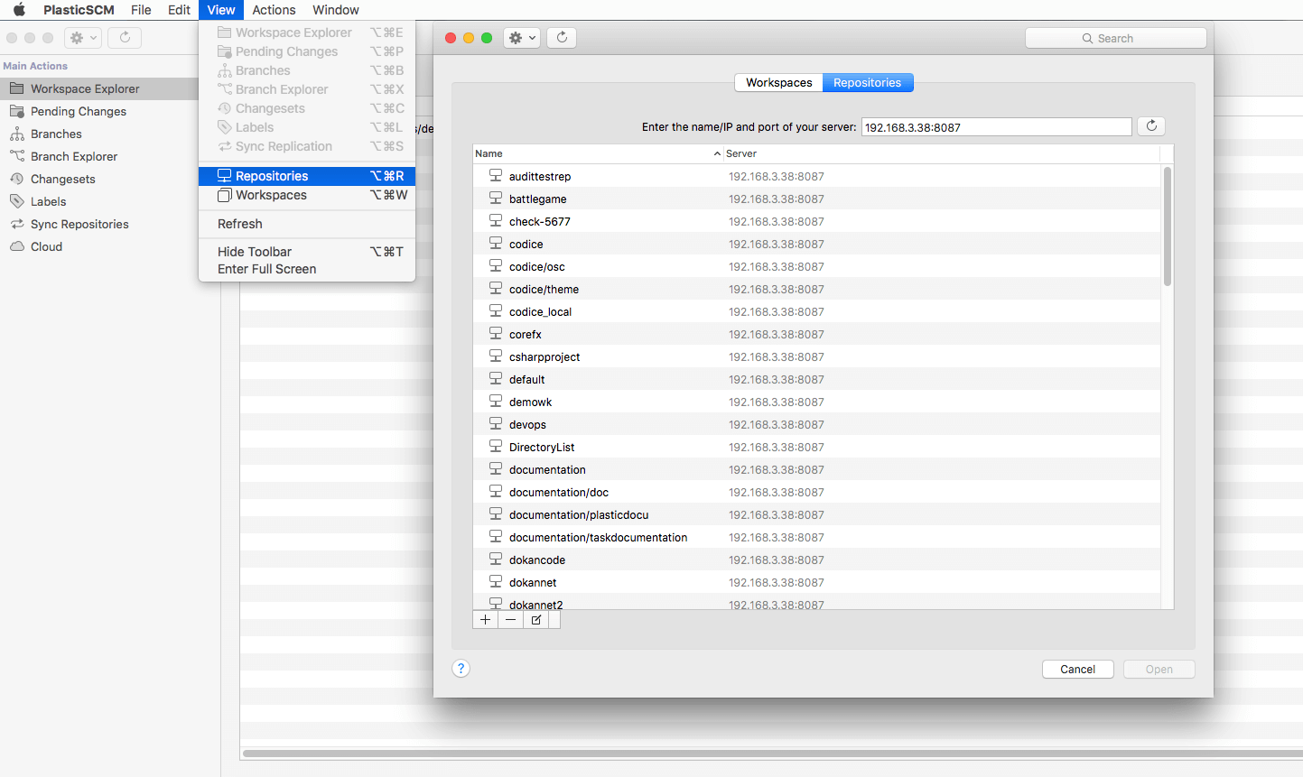
Task: Choose Repositories in View menu
Action: pos(307,176)
